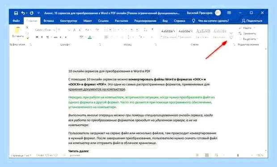Click the Save icon in quick access toolbar
The width and height of the screenshot is (277, 167).
(16, 13)
